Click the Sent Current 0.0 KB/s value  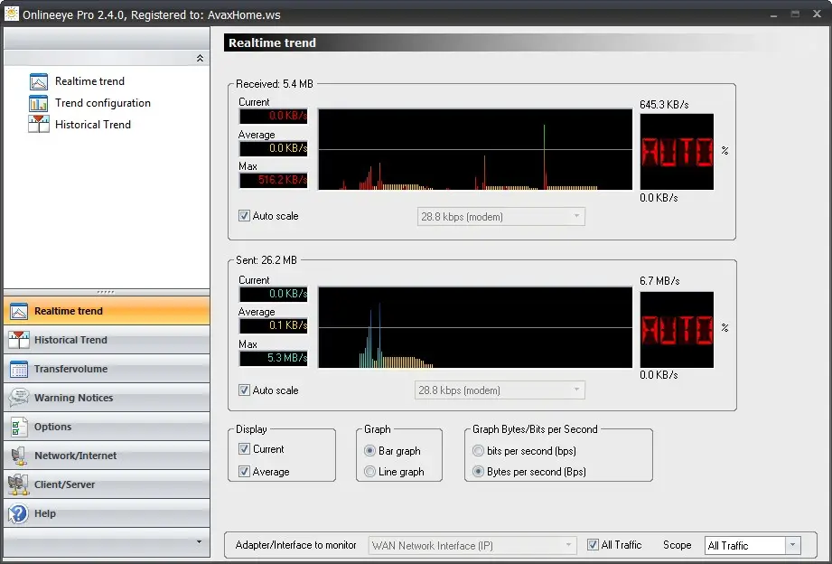click(x=273, y=294)
